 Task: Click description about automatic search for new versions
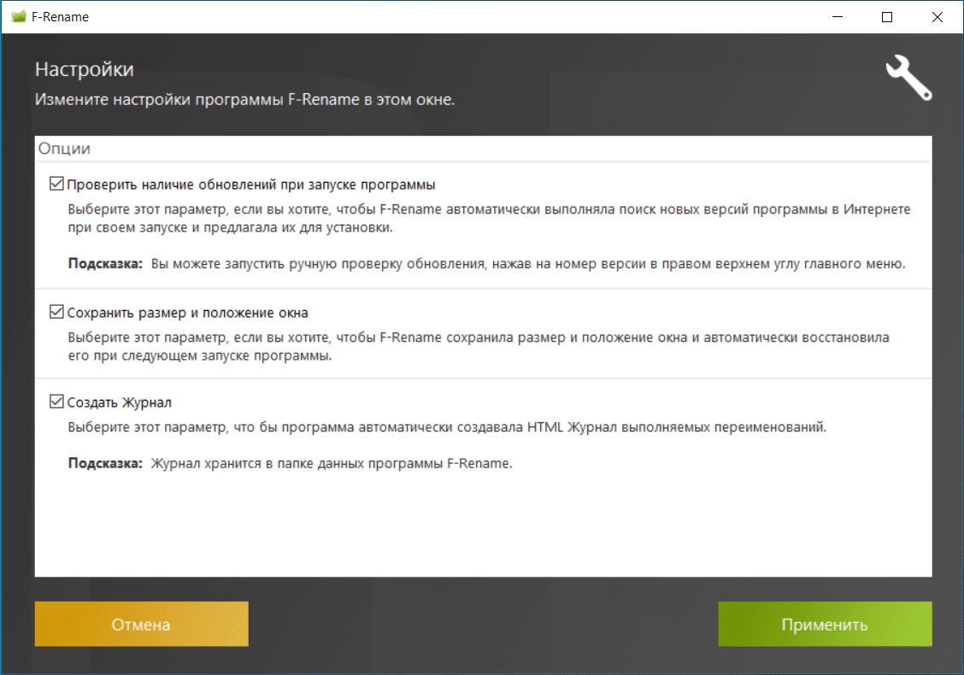[x=489, y=218]
